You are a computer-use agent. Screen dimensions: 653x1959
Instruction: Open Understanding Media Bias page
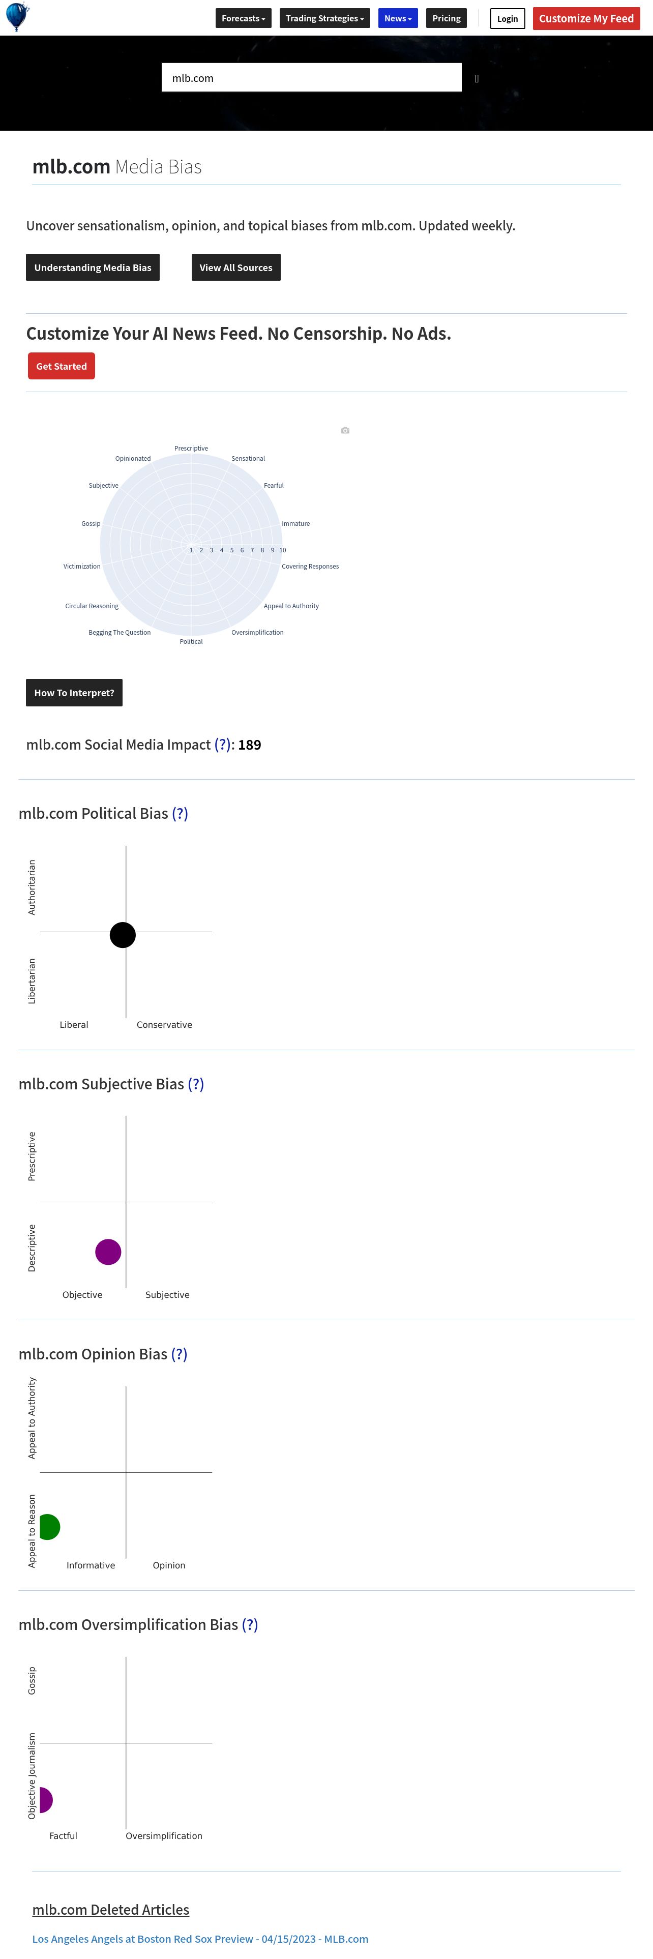pos(93,268)
